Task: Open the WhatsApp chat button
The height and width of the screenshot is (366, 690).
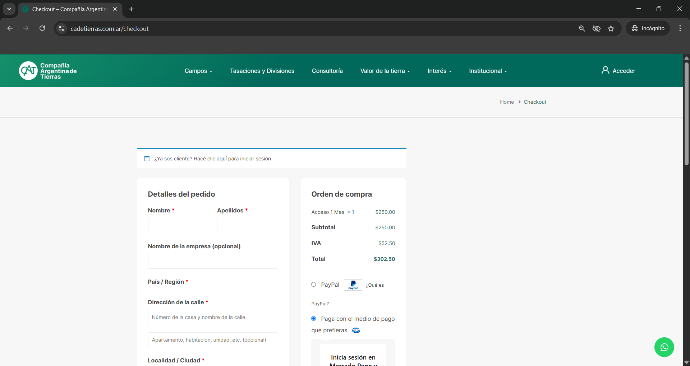Action: tap(664, 347)
